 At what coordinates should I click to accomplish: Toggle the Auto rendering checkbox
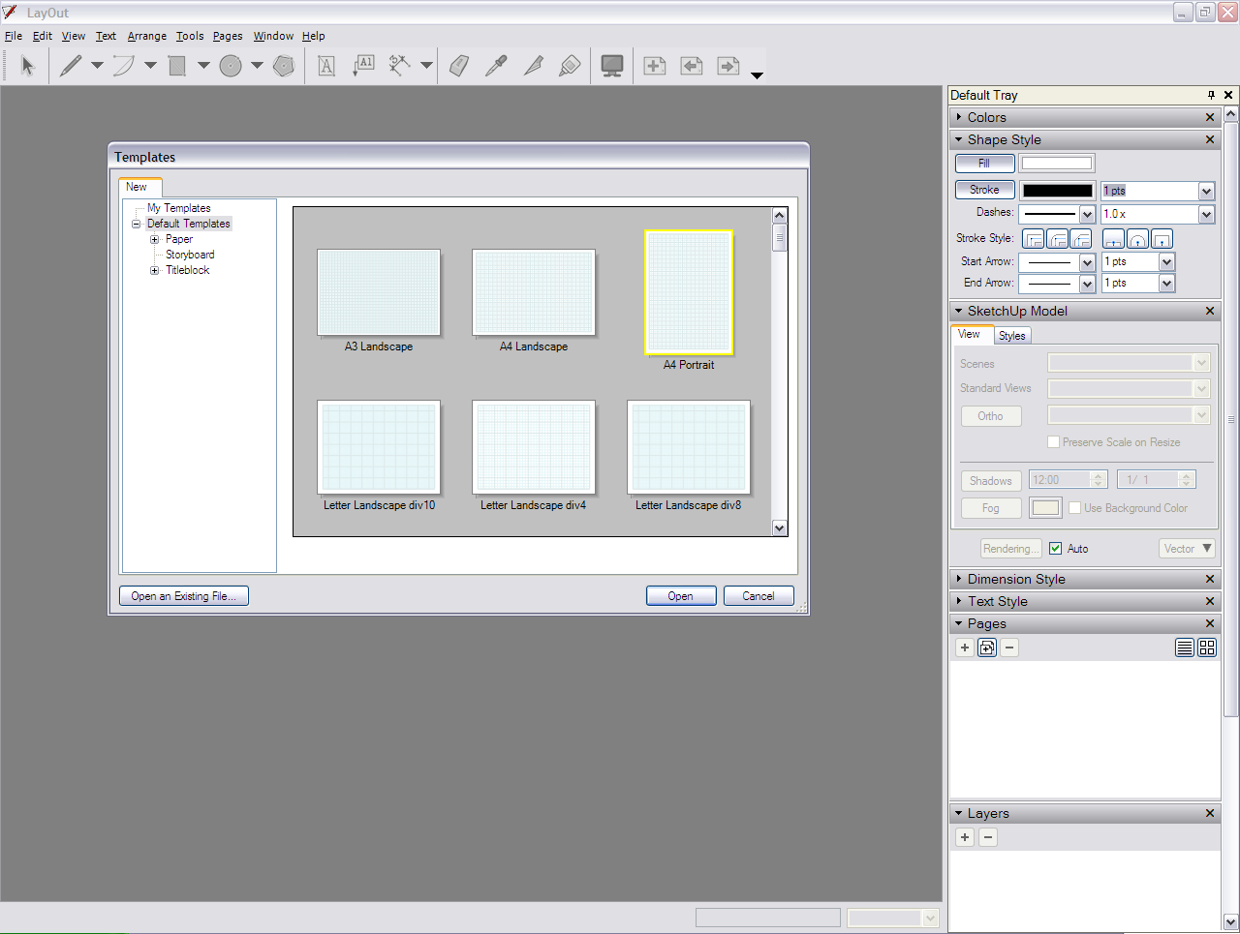(1056, 548)
